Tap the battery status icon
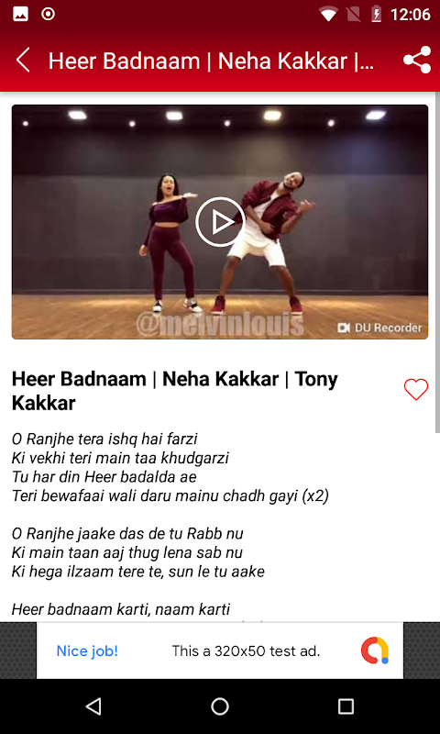440x734 pixels. click(x=376, y=15)
